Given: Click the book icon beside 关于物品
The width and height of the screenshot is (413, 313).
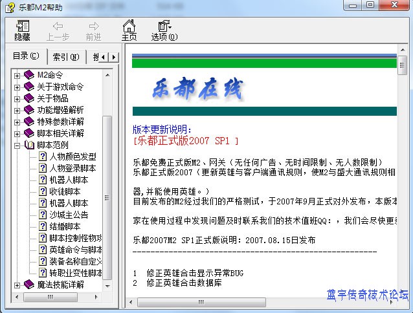Looking at the screenshot, I should [29, 98].
